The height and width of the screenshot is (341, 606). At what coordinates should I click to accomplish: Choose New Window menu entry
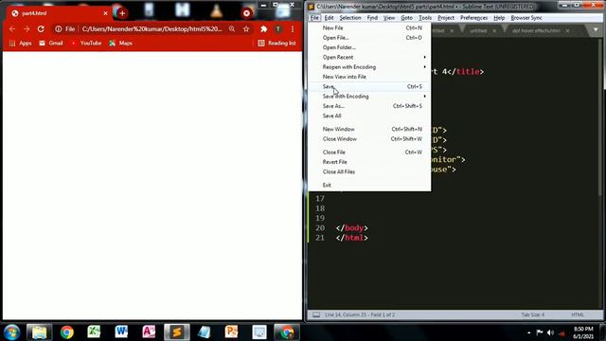tap(369, 129)
